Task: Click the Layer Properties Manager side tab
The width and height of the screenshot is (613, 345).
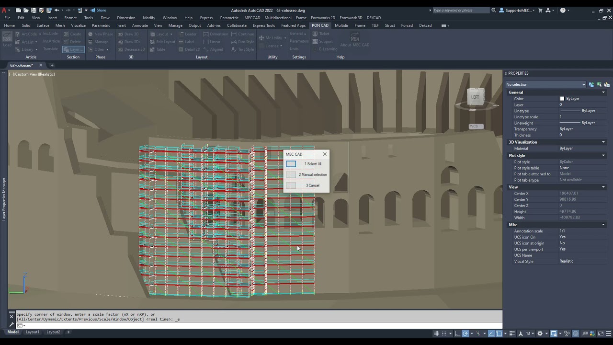Action: pos(4,199)
